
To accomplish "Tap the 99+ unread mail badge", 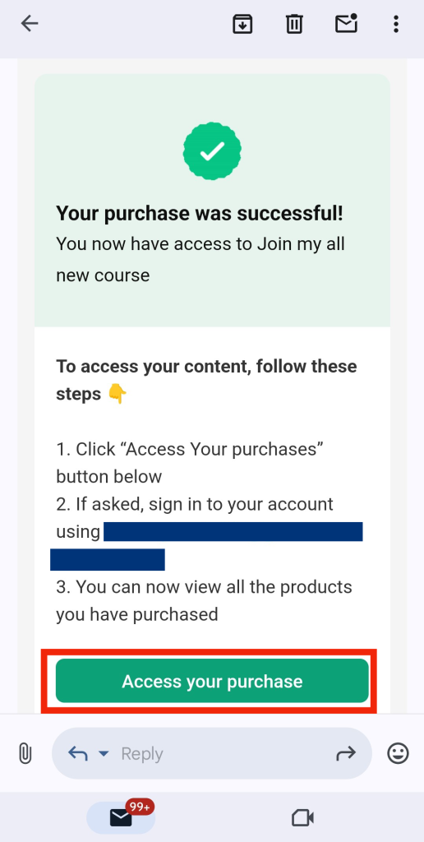I will [140, 807].
